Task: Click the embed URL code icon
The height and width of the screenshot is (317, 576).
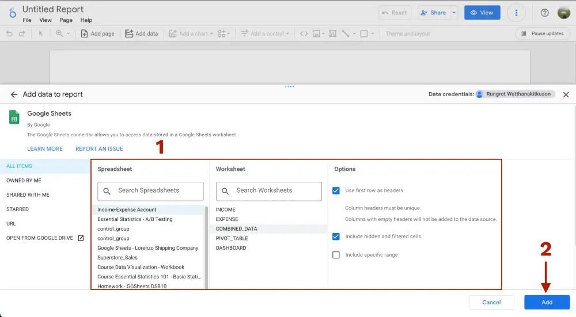Action: pyautogui.click(x=304, y=34)
